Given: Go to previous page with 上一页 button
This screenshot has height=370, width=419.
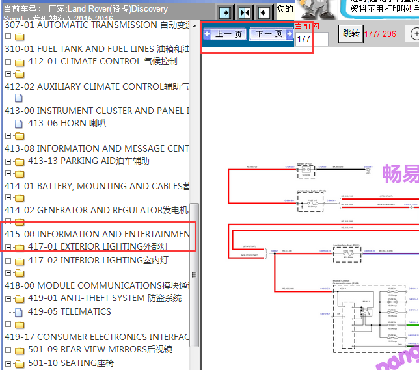Looking at the screenshot, I should point(225,34).
